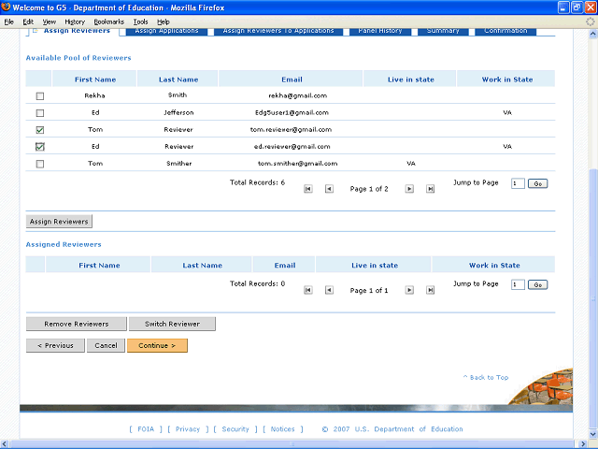Open the File menu
This screenshot has height=449, width=598.
(9, 22)
